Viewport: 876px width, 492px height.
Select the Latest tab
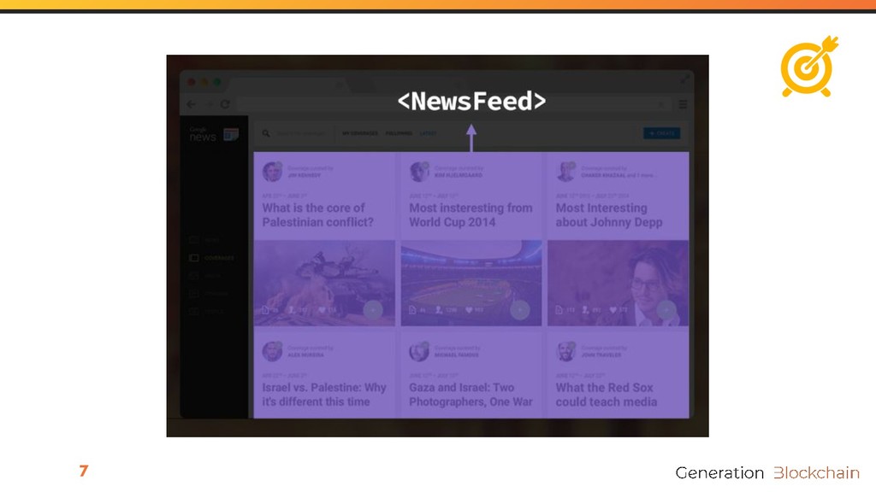click(x=428, y=133)
